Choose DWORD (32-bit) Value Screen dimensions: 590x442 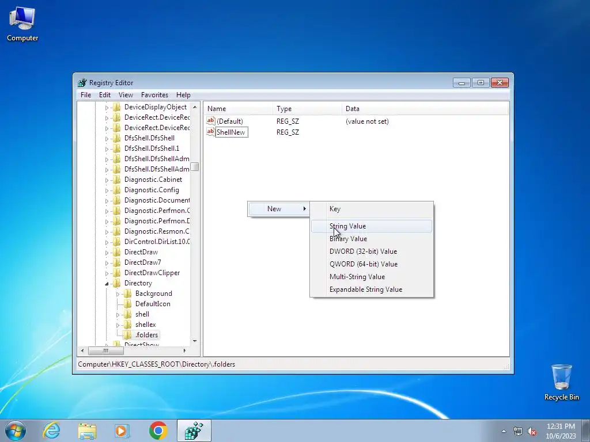(x=372, y=252)
